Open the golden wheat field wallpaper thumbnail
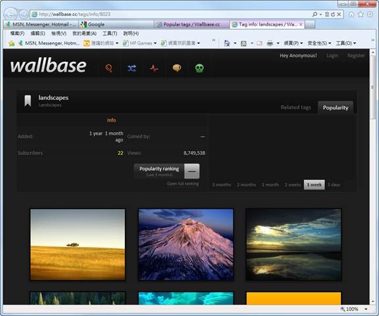Screen dimensions: 379x316 click(78, 244)
